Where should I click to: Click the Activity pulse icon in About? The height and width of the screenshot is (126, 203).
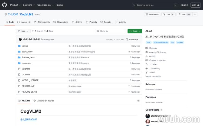click(x=147, y=56)
